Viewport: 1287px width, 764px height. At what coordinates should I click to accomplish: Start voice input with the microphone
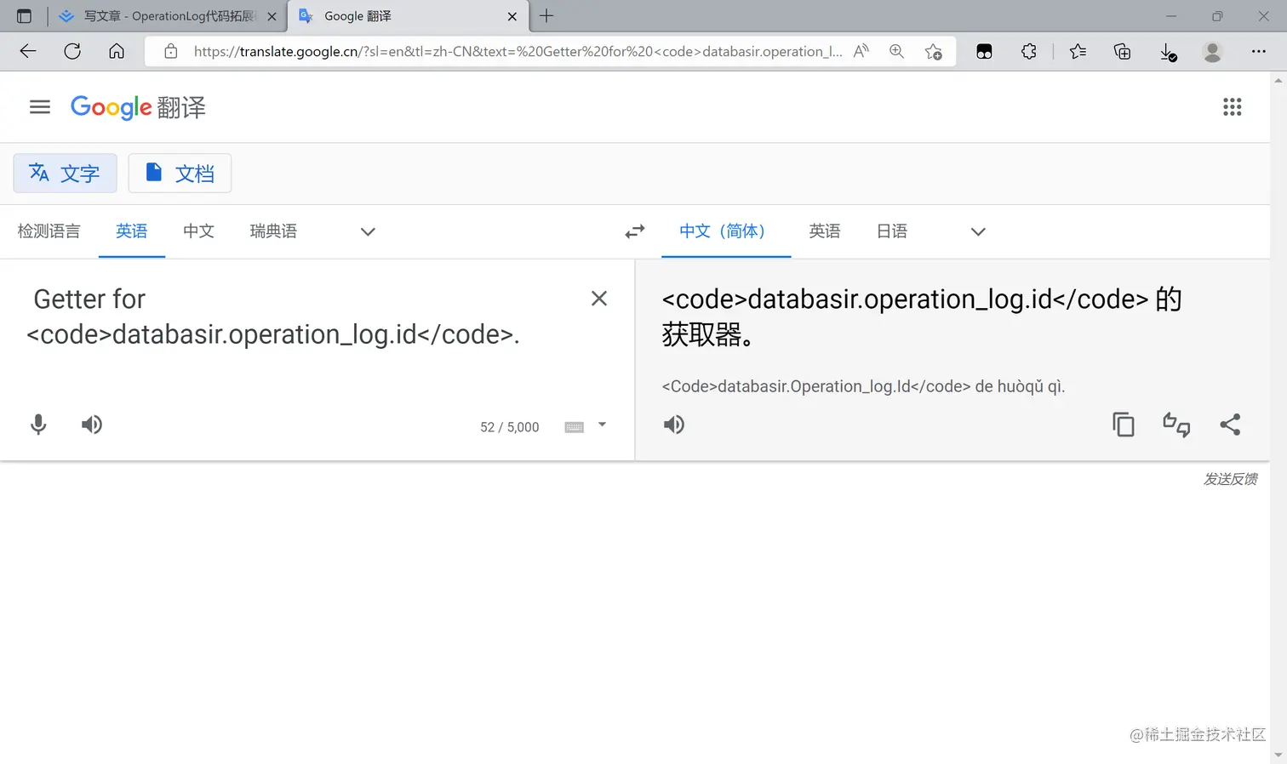pyautogui.click(x=38, y=425)
